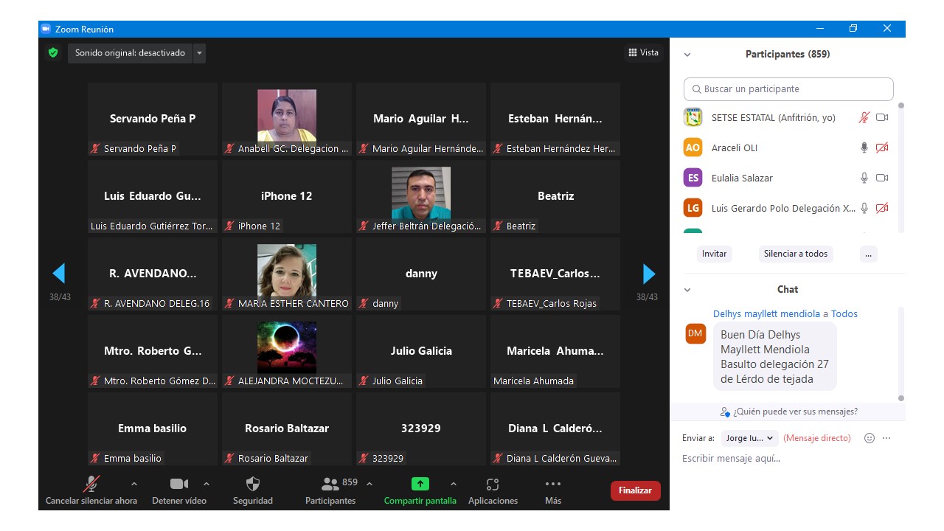
Task: Select the Julio Galicia tile
Action: (x=421, y=351)
